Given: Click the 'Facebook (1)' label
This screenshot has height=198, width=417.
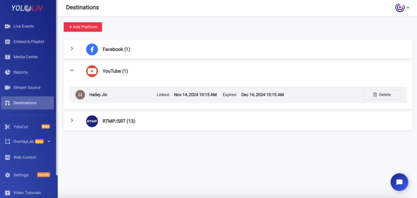Looking at the screenshot, I should point(116,49).
